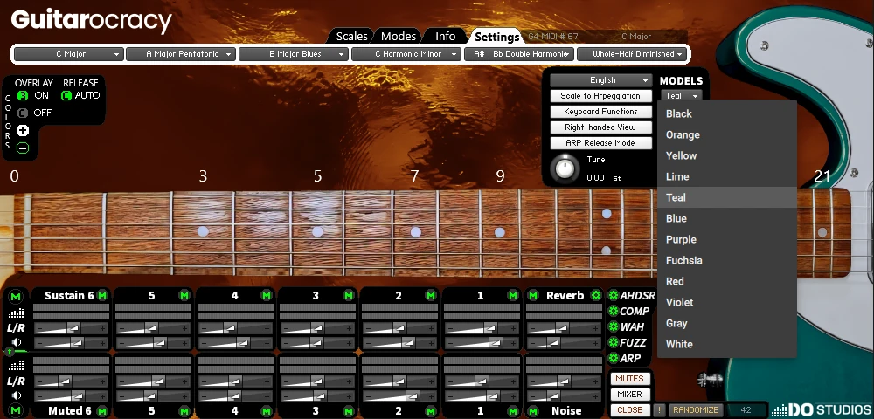Open the A Major Pentatonic scale dropdown
This screenshot has height=419, width=874.
coord(181,54)
